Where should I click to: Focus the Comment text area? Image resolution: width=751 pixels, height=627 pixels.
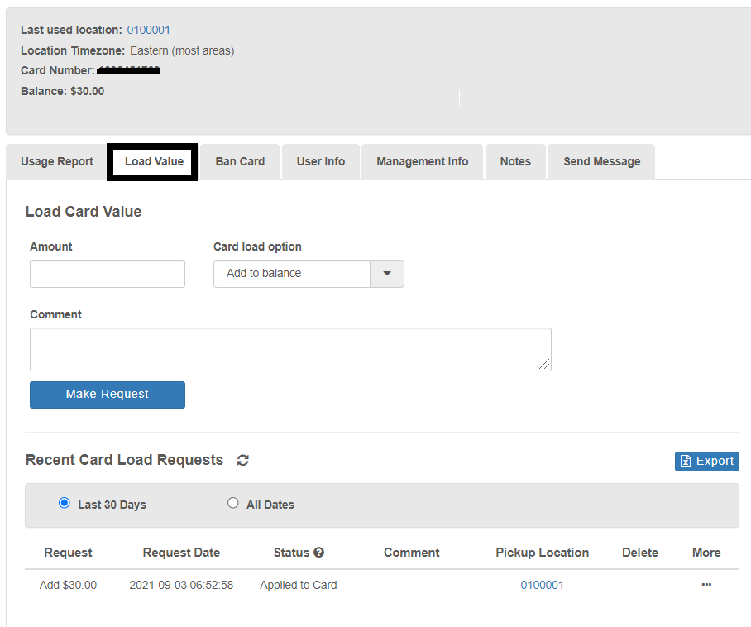pos(290,349)
